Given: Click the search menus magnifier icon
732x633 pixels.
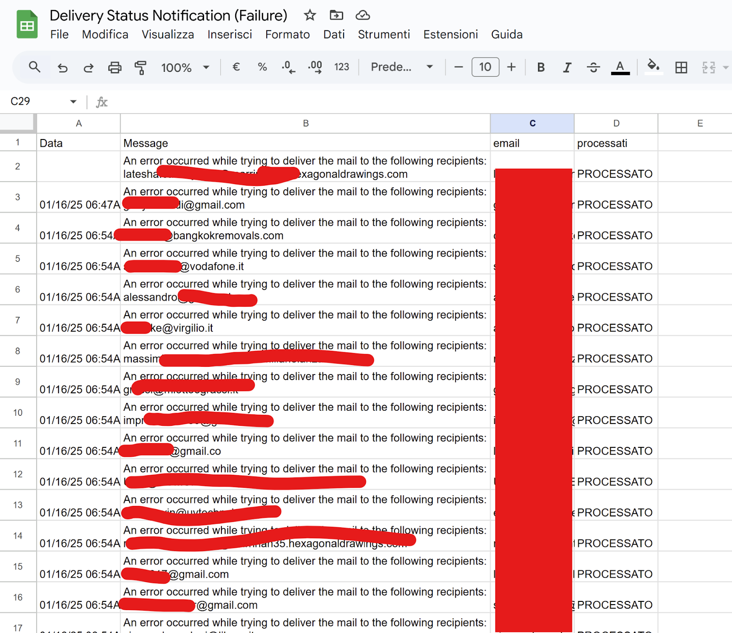Looking at the screenshot, I should point(34,67).
